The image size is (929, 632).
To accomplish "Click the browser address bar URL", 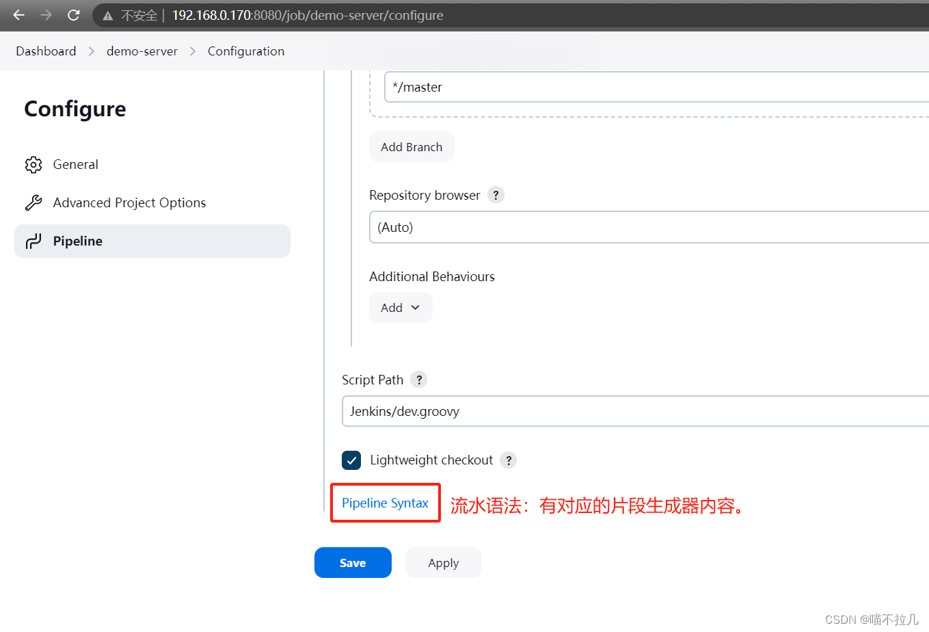I will pyautogui.click(x=308, y=15).
